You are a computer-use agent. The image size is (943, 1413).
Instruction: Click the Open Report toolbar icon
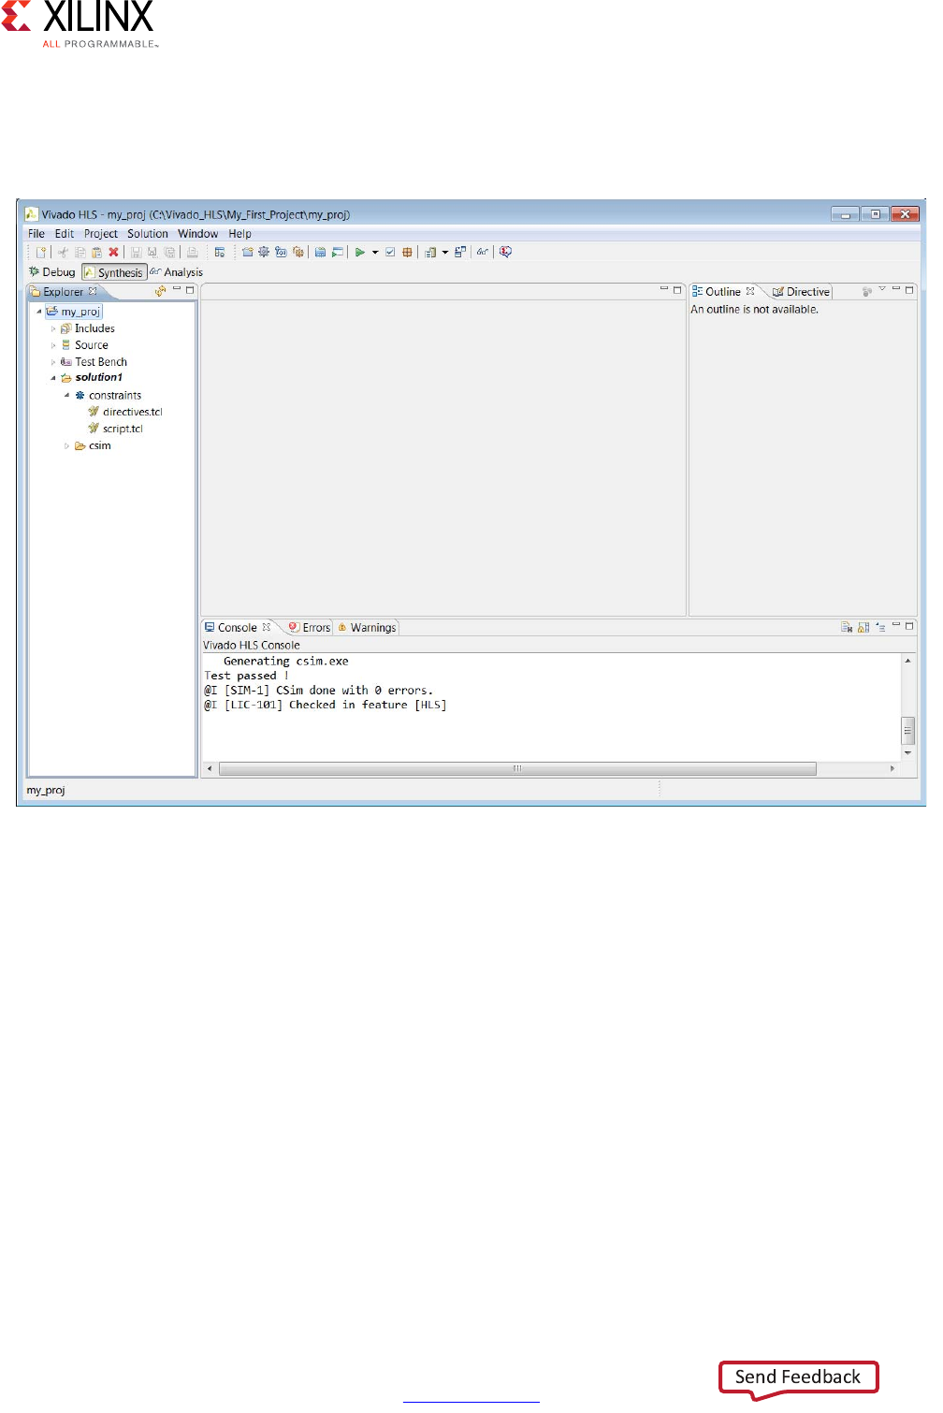point(430,252)
